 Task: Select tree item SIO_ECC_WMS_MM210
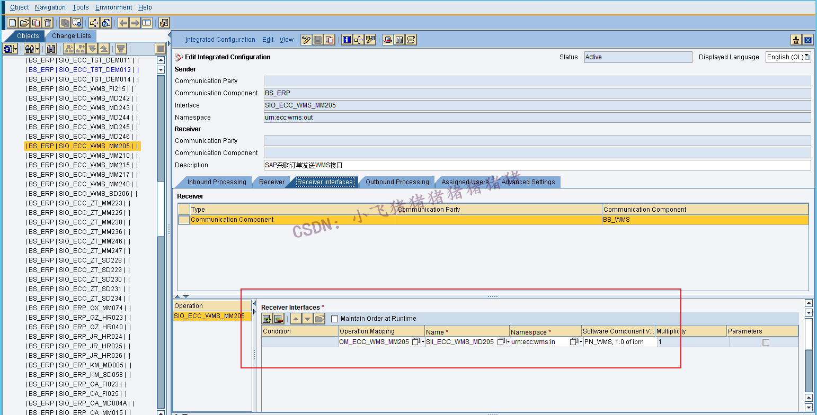point(83,156)
